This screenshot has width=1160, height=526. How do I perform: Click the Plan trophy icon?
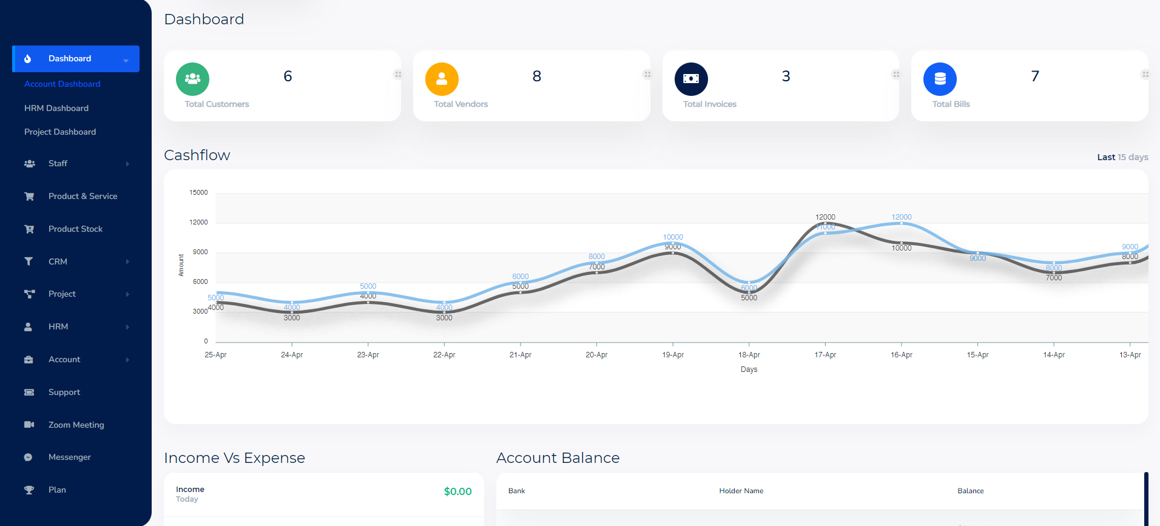click(x=29, y=490)
